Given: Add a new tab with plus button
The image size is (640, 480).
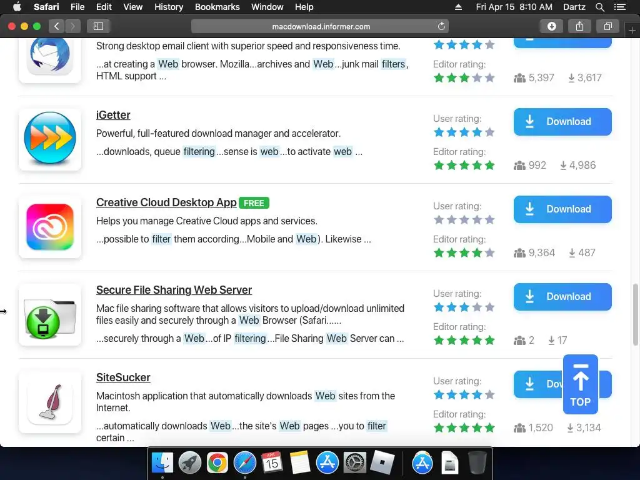Looking at the screenshot, I should pyautogui.click(x=632, y=30).
